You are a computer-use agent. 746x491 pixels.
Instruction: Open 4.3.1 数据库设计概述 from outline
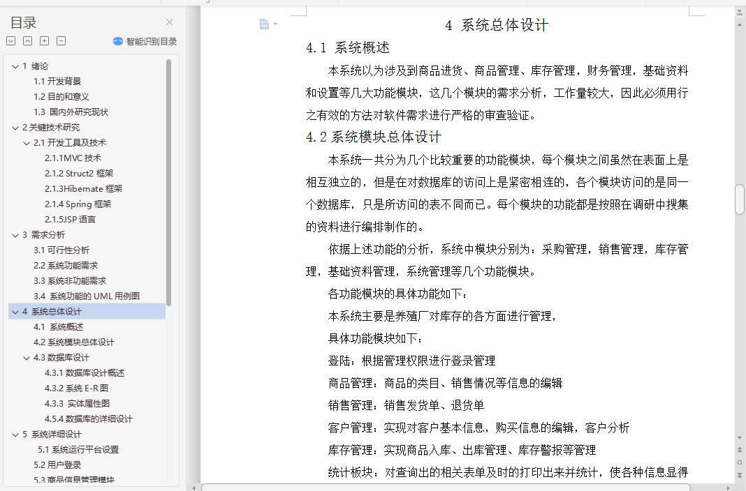(85, 373)
